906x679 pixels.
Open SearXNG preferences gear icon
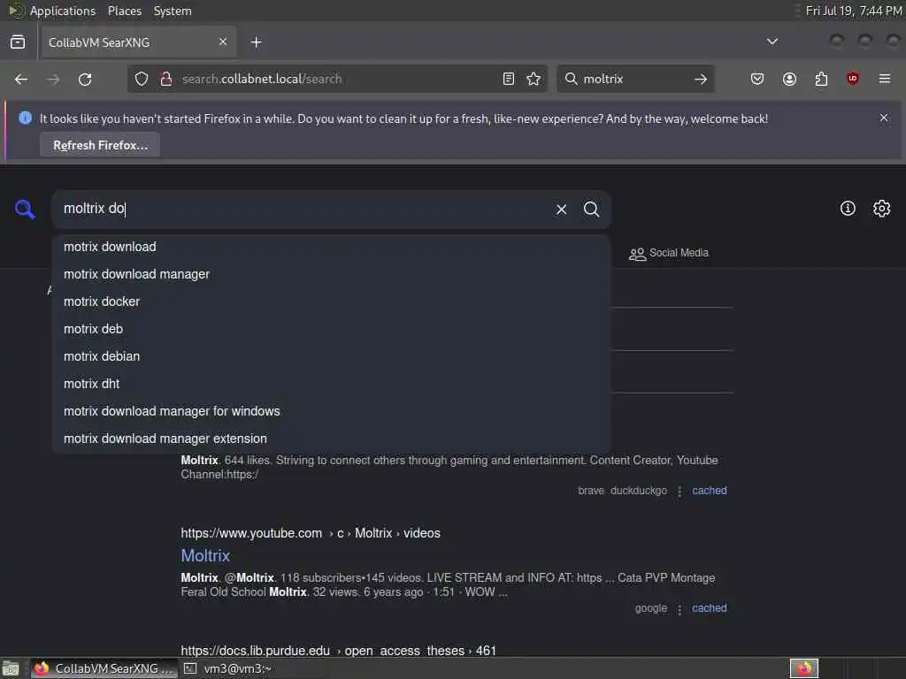[882, 209]
